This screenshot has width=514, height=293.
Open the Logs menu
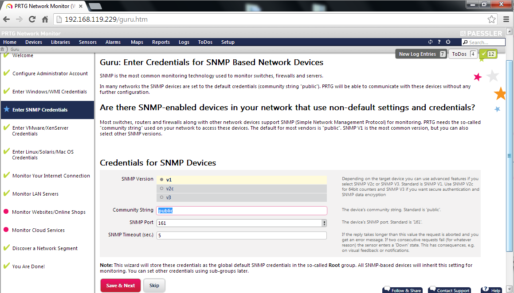[184, 42]
